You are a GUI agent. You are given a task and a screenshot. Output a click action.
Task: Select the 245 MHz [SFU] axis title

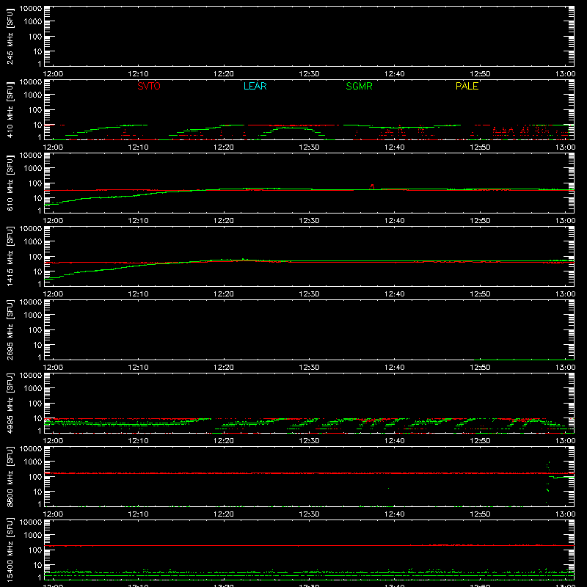click(10, 37)
